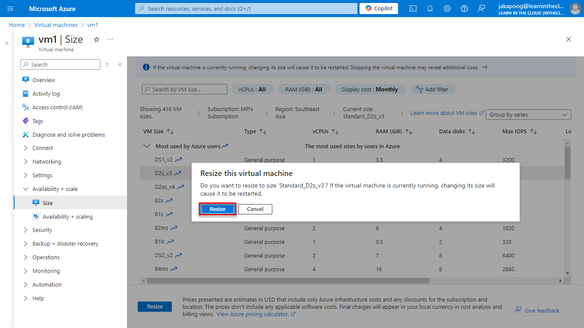This screenshot has height=328, width=584.
Task: Click the trending icon next to DS1_v2
Action: tap(178, 160)
